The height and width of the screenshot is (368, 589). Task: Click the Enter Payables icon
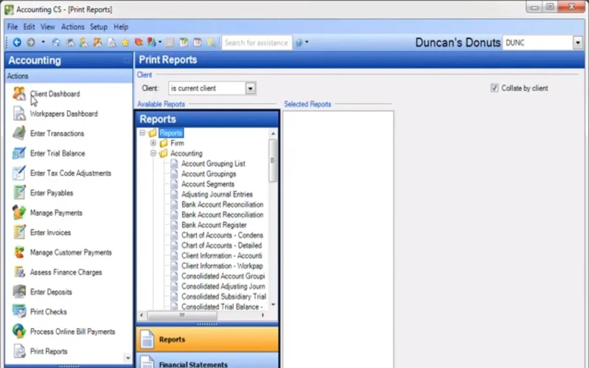19,193
